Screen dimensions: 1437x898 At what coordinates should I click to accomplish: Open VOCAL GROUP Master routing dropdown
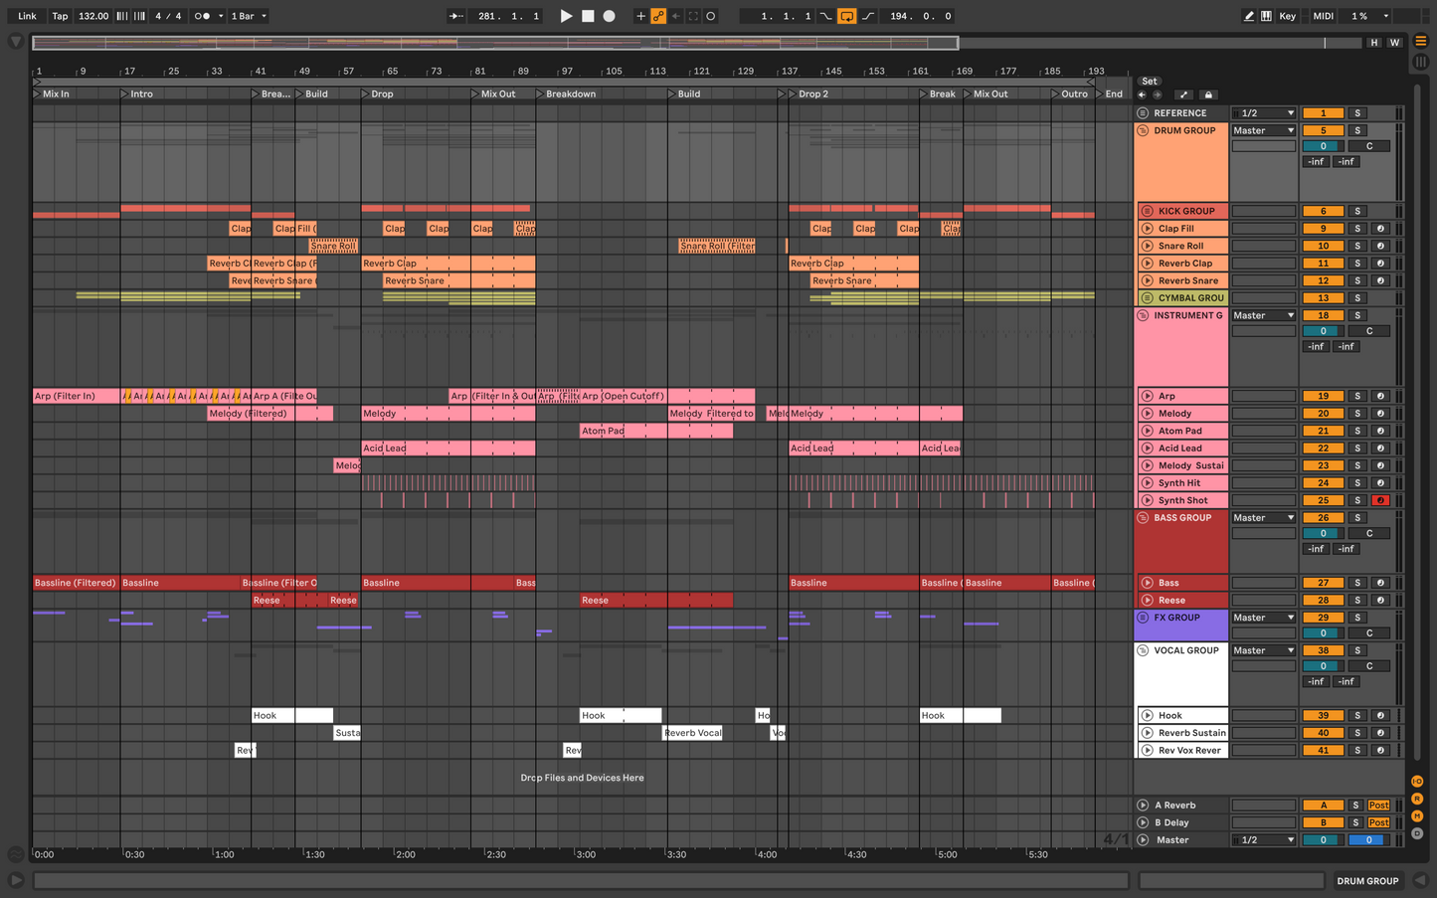click(1263, 650)
